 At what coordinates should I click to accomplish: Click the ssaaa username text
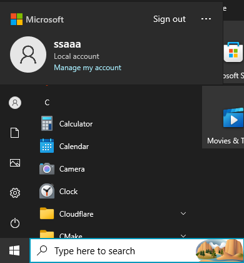coord(68,44)
